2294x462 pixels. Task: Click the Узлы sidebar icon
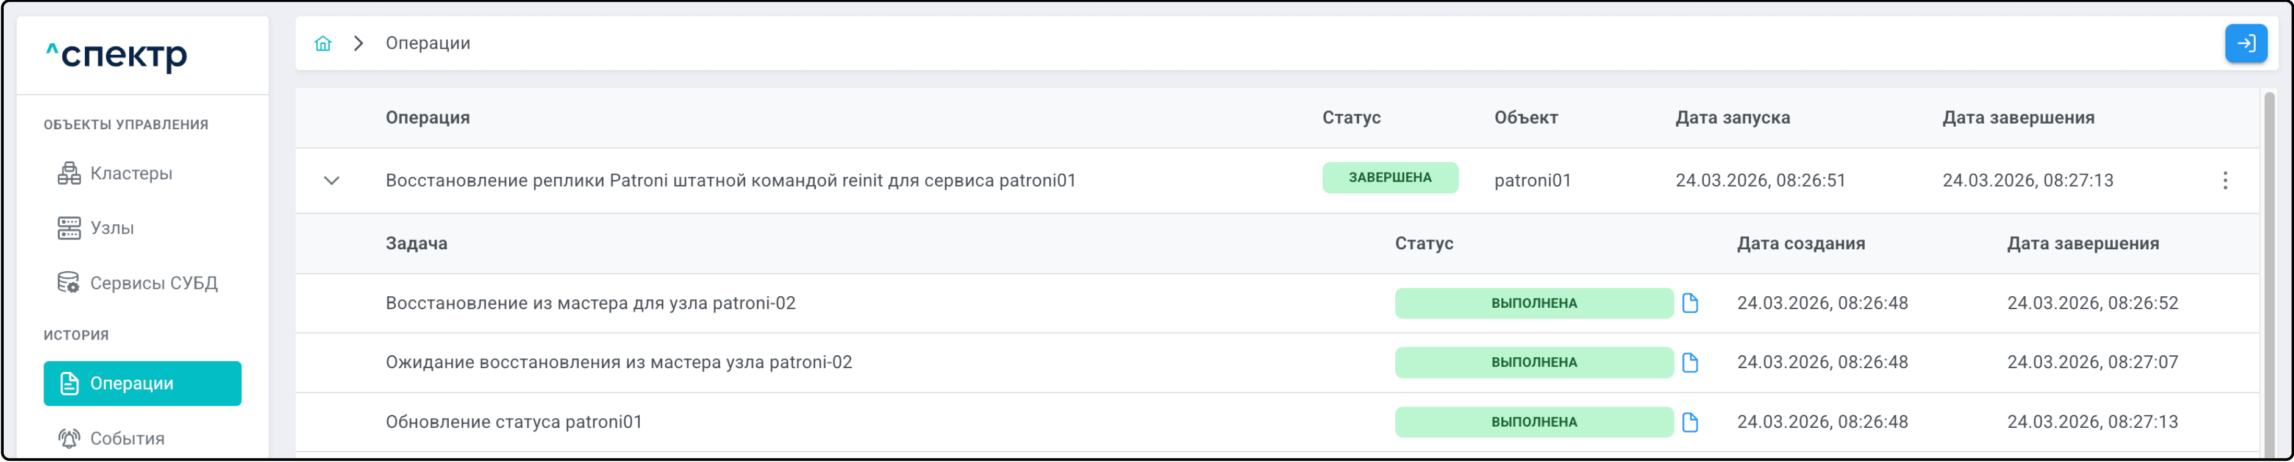pos(68,229)
